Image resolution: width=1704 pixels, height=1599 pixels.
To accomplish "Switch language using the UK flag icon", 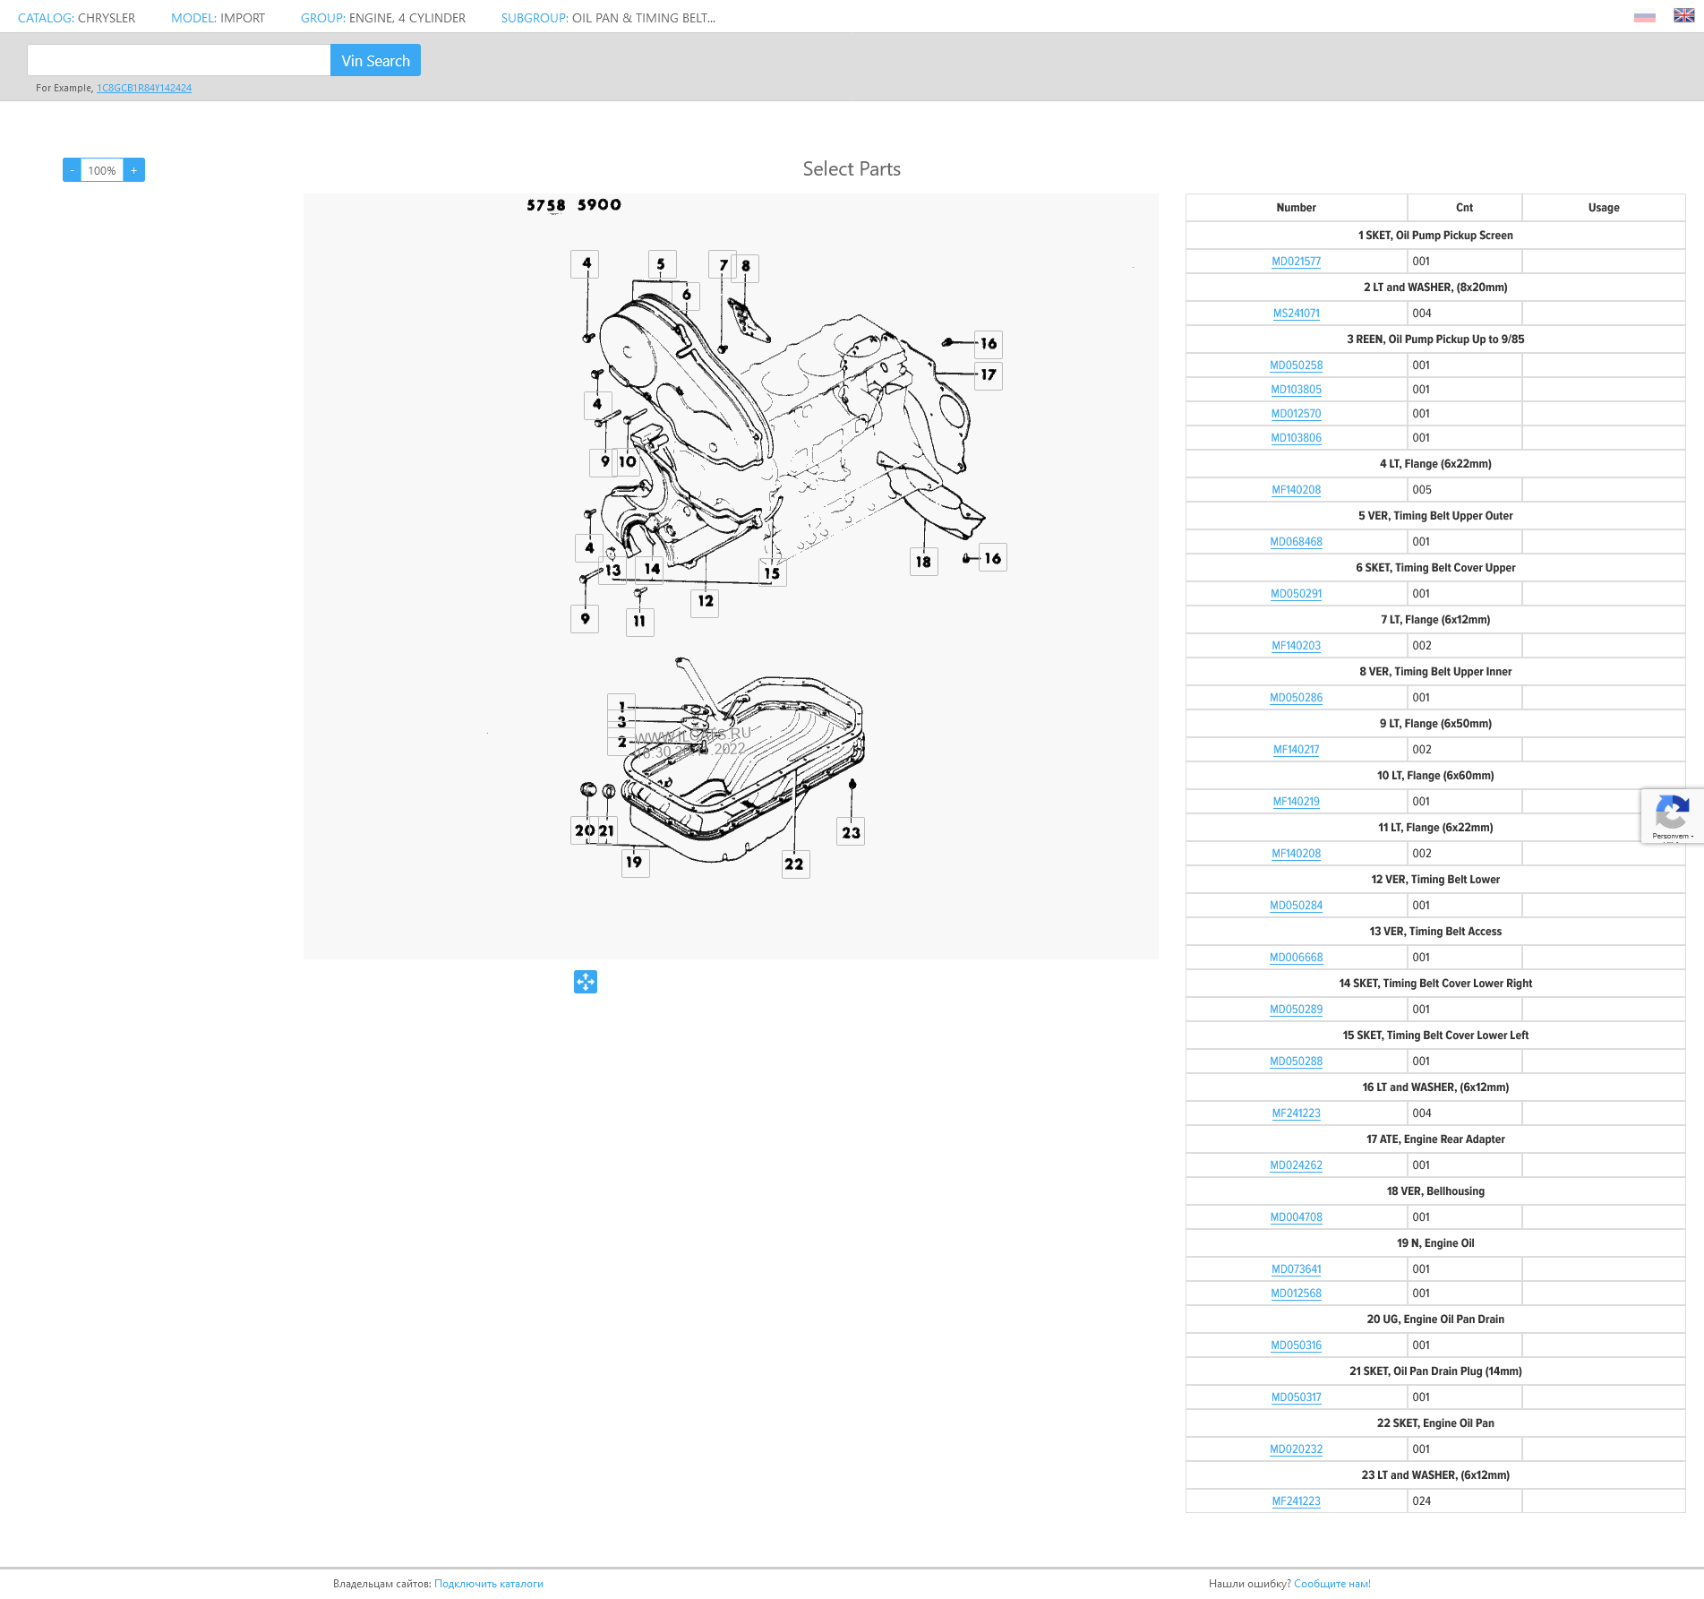I will coord(1683,16).
